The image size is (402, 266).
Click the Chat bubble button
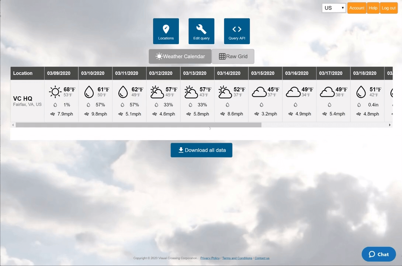pos(379,254)
